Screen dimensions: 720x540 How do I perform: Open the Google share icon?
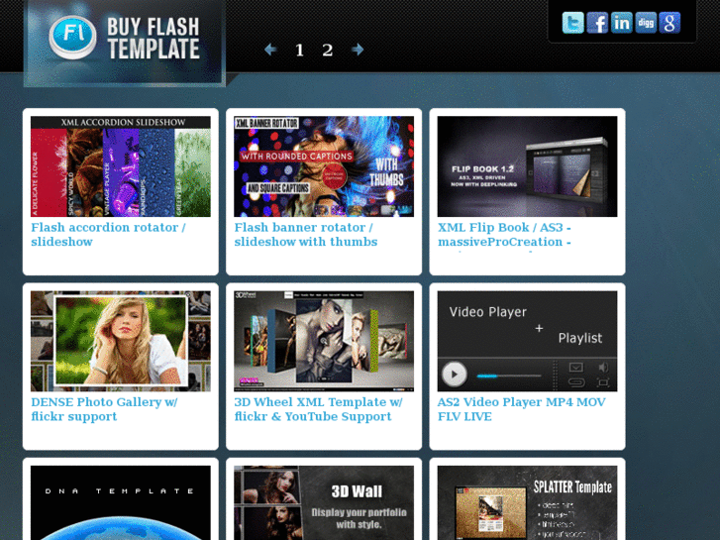669,23
